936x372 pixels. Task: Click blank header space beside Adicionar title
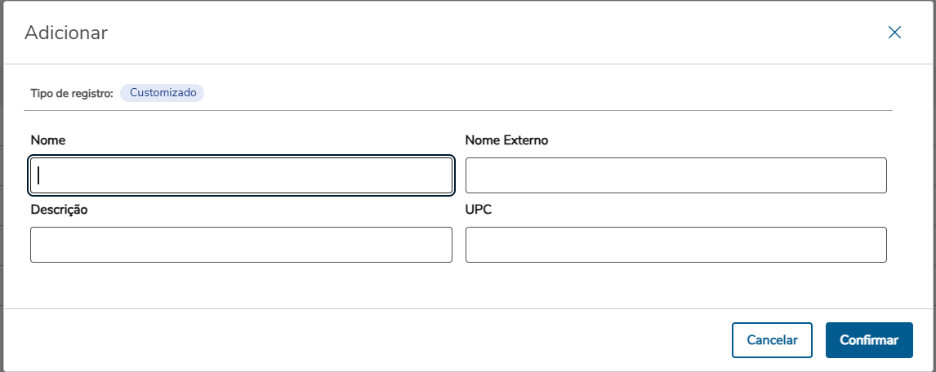[490, 33]
